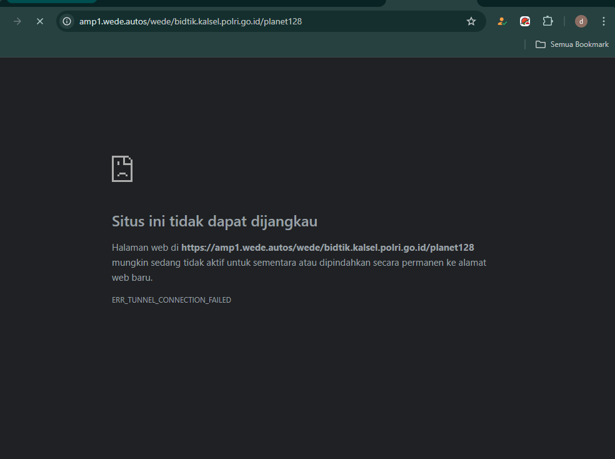Click ERR_TUNNEL_CONNECTION_FAILED error code
The height and width of the screenshot is (459, 615).
point(171,300)
